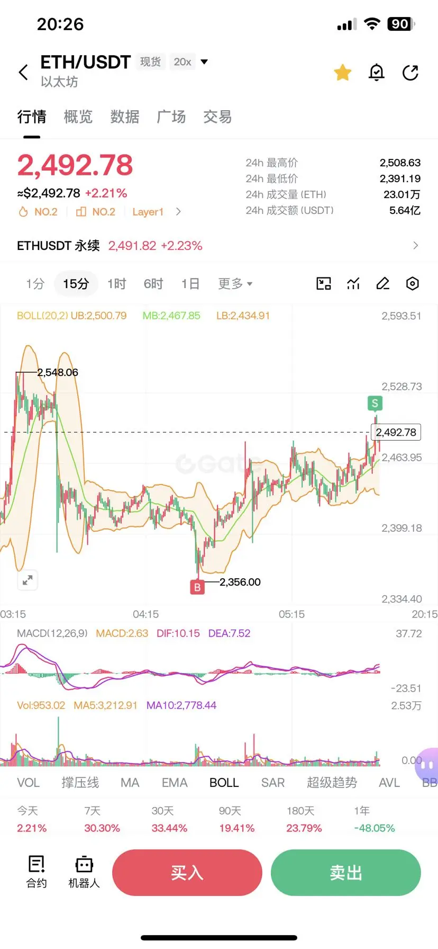Tap the 2,492.78 current price label
Image resolution: width=438 pixels, height=949 pixels.
coord(396,432)
